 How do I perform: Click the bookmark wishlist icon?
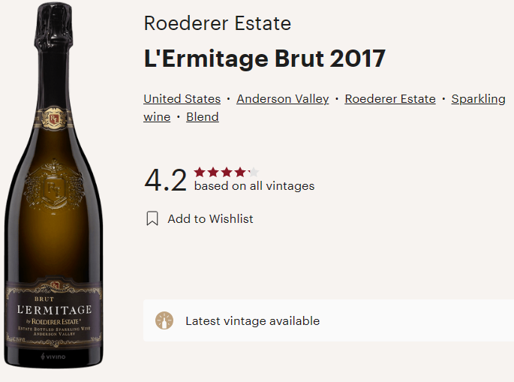coord(152,218)
